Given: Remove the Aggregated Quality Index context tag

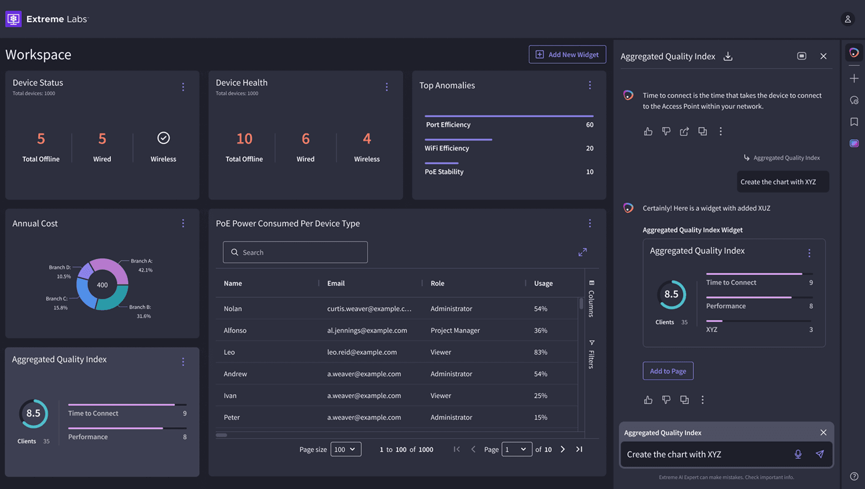Looking at the screenshot, I should (823, 432).
